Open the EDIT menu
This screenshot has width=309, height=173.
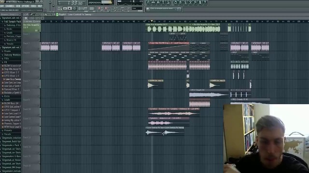pos(2,6)
